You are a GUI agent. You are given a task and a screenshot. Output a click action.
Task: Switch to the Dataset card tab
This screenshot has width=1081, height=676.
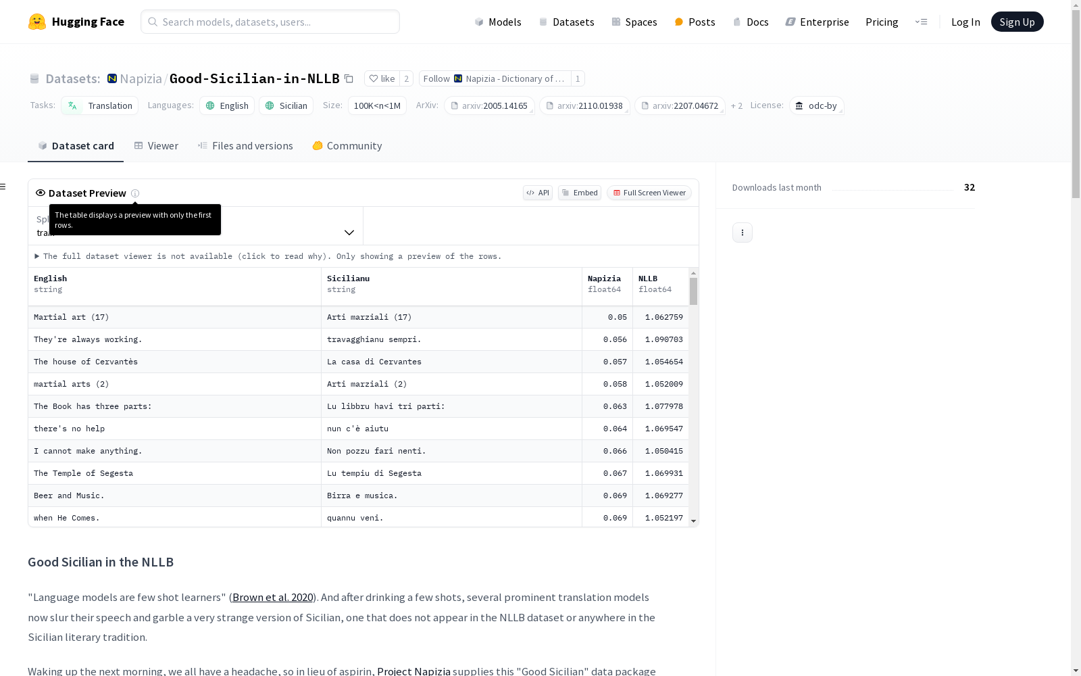tap(76, 146)
